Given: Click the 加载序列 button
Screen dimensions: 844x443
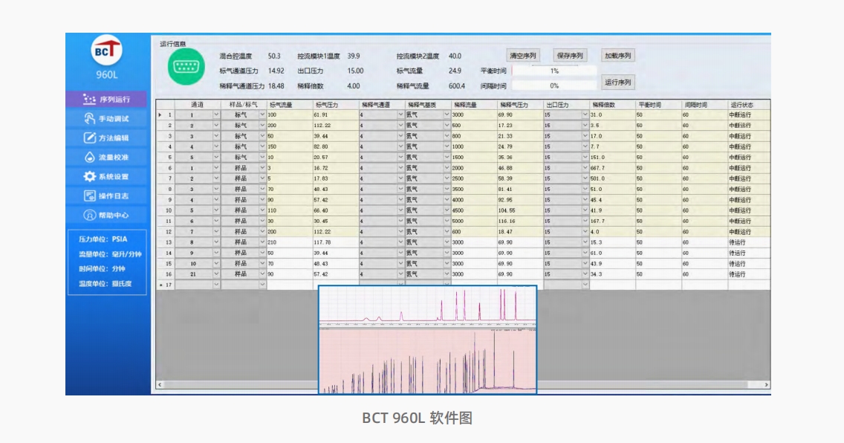Looking at the screenshot, I should [x=618, y=56].
